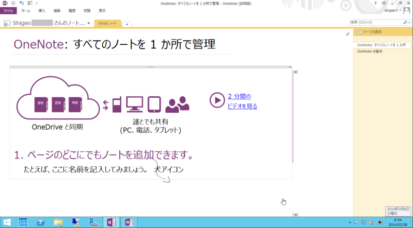The width and height of the screenshot is (413, 228).
Task: Expand the Shigeo notebook list dropdown
Action: 89,23
